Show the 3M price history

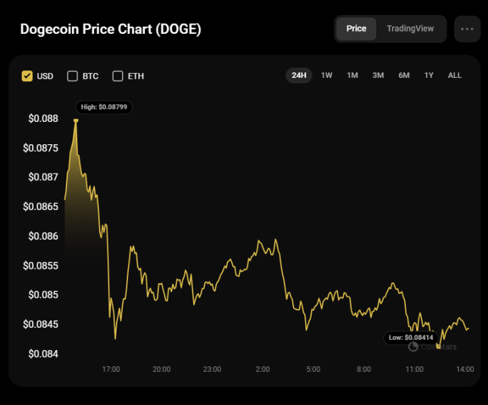pyautogui.click(x=378, y=75)
